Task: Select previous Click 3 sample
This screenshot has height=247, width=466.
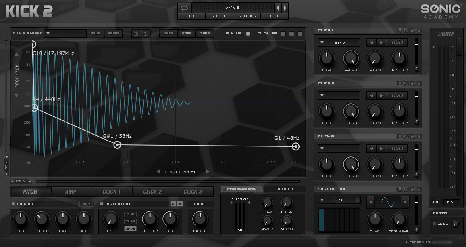Action: (371, 148)
